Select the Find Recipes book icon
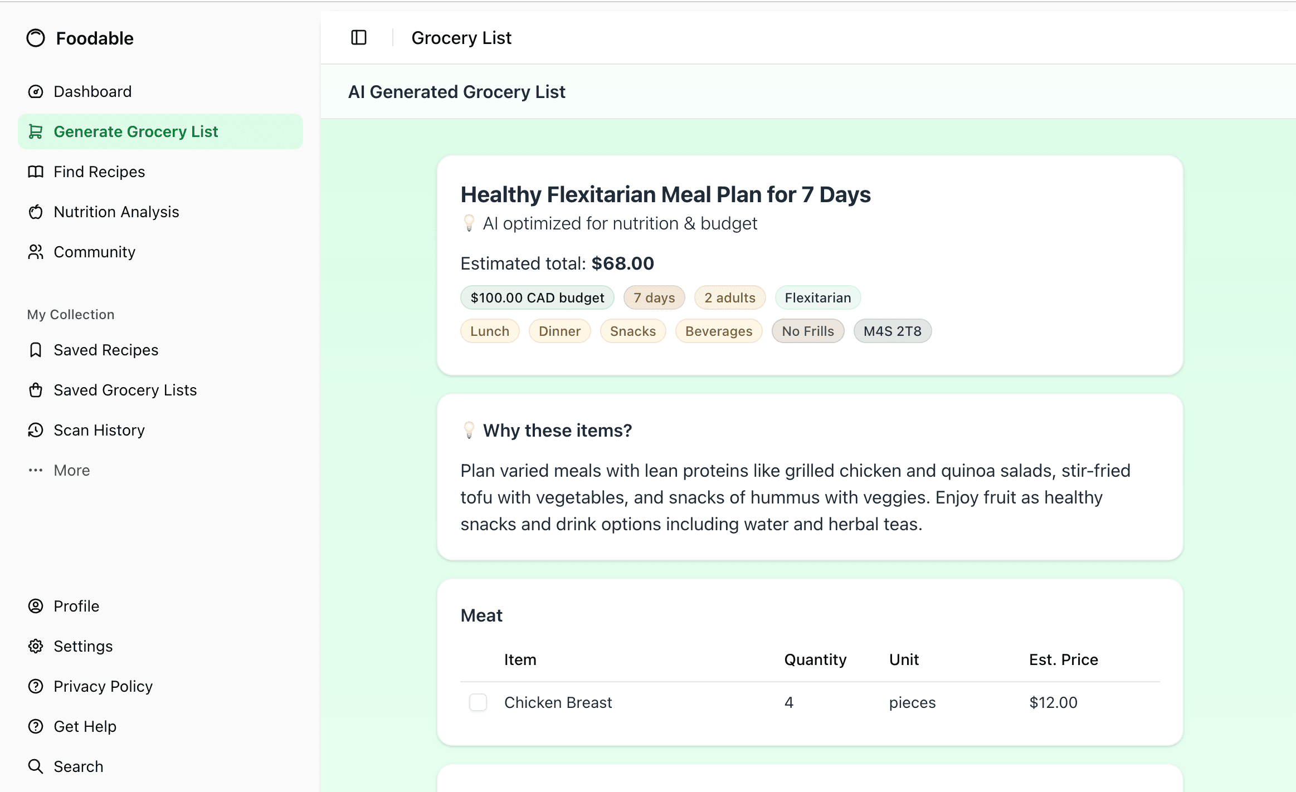The width and height of the screenshot is (1296, 792). [36, 172]
